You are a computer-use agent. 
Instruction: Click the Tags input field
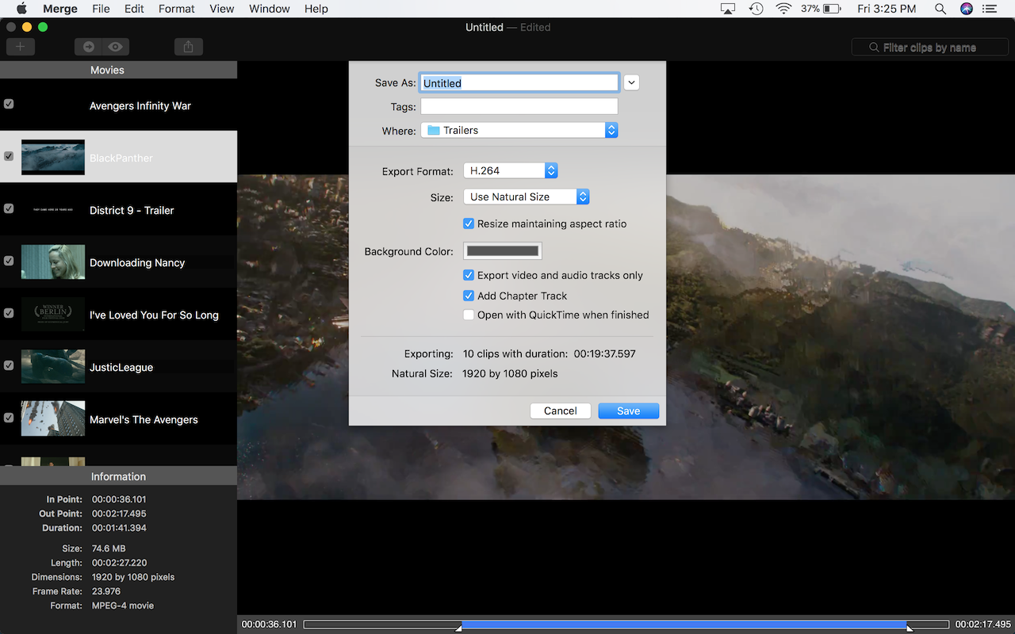tap(519, 106)
